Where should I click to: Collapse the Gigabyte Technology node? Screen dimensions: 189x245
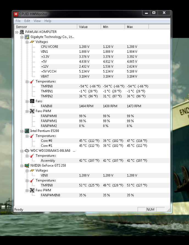tap(22, 37)
